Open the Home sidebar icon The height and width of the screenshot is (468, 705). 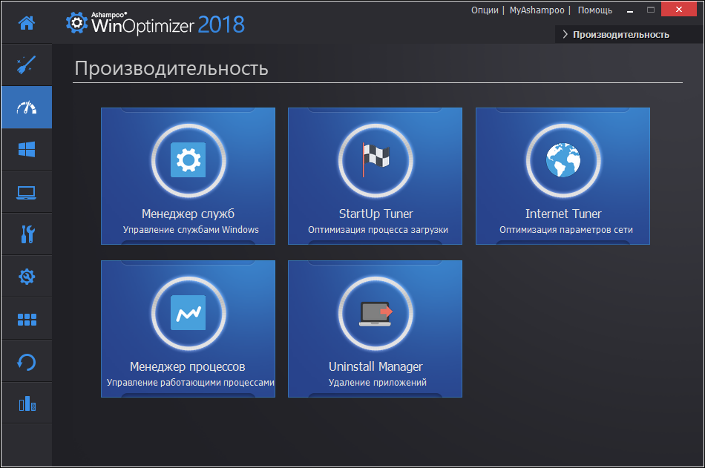[27, 22]
